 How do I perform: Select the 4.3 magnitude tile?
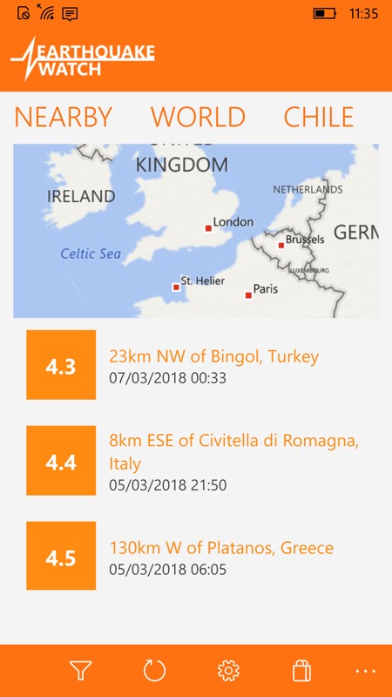[61, 364]
